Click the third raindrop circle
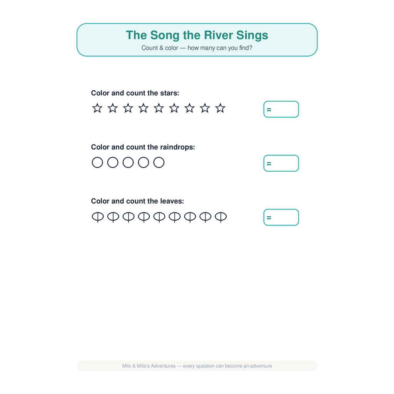Screen dimensions: 394x394 click(x=128, y=162)
